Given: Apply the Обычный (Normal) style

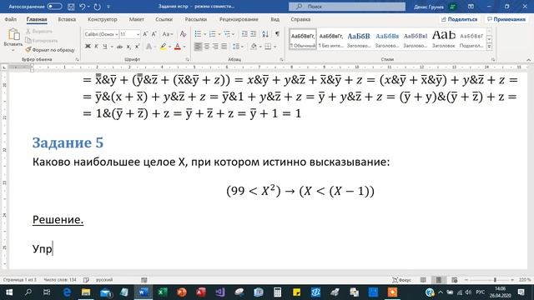Looking at the screenshot, I should (x=303, y=39).
